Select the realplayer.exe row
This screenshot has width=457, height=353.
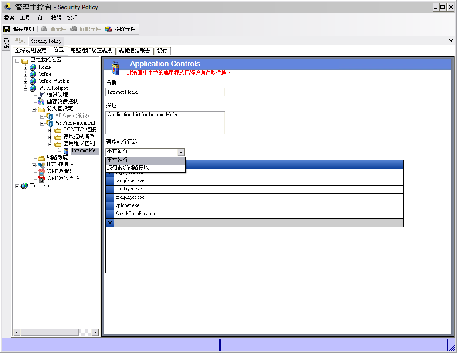tap(255, 197)
